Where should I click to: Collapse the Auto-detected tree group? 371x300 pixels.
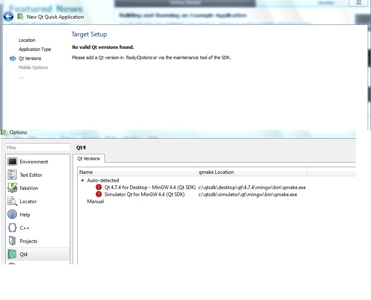click(x=82, y=180)
